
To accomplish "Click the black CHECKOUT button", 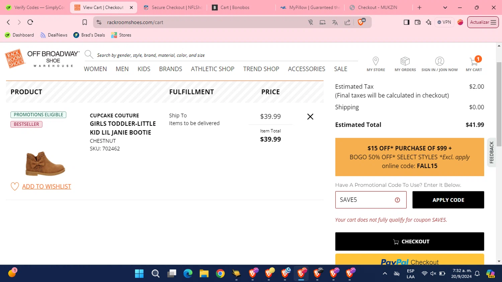I will (410, 242).
